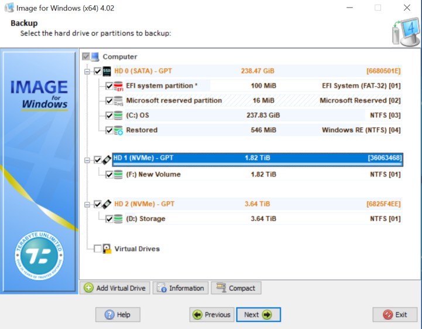The height and width of the screenshot is (329, 422).
Task: Click the Windows RE (NTFS) [04] text
Action: coord(361,130)
